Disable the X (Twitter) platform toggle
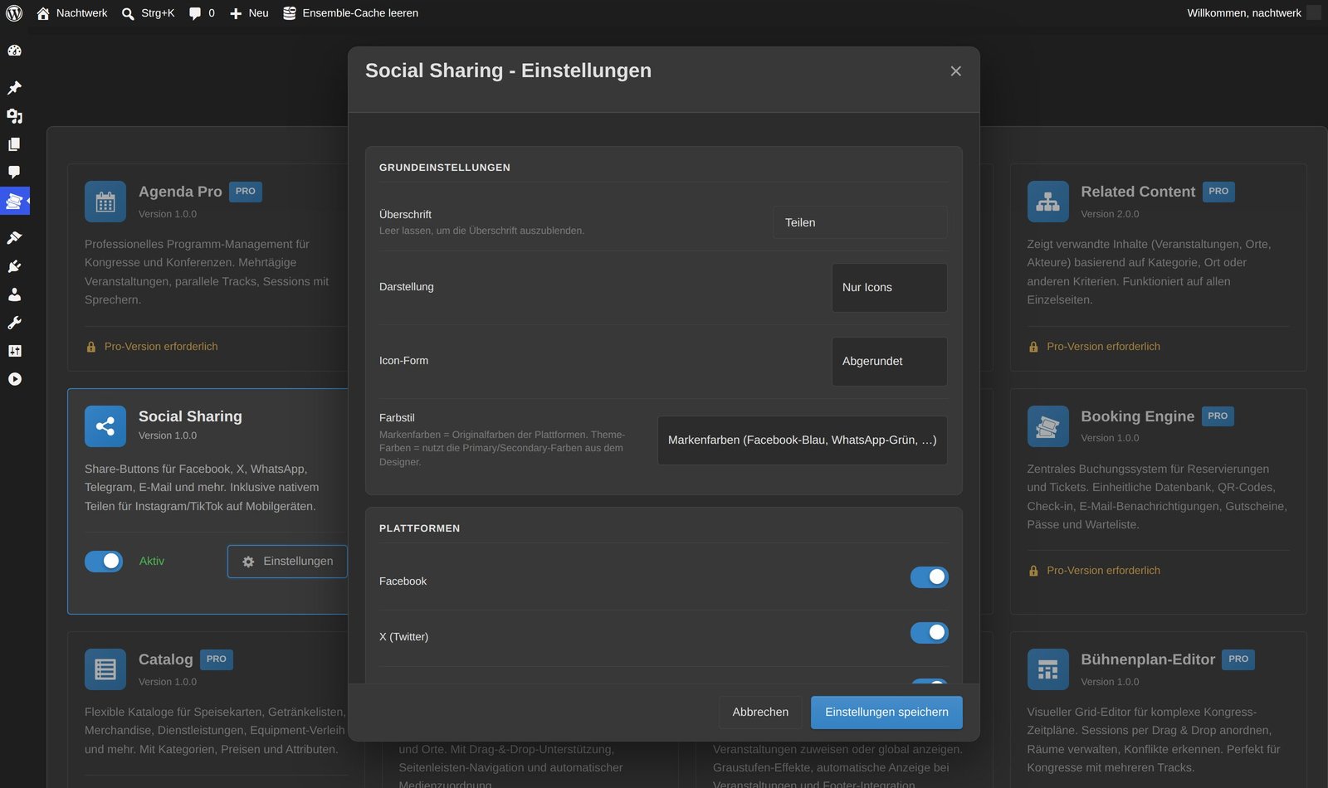Screen dimensions: 1328x788 pos(929,633)
